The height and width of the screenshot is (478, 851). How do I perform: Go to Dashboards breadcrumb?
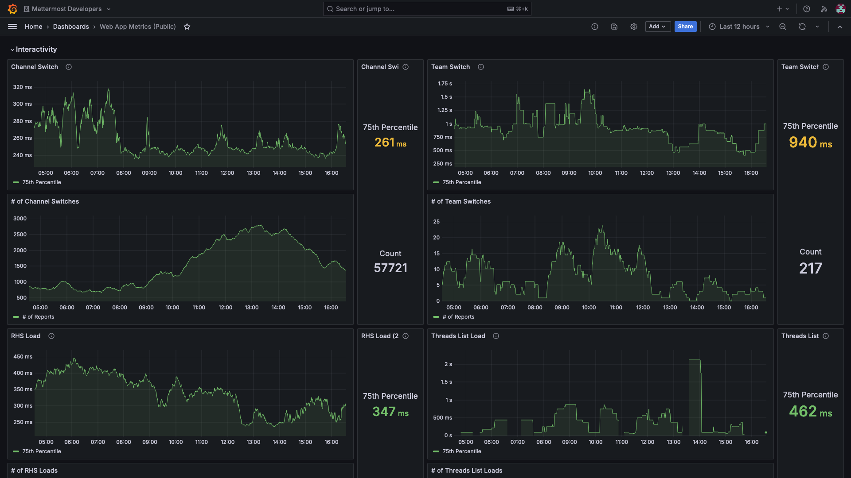71,27
